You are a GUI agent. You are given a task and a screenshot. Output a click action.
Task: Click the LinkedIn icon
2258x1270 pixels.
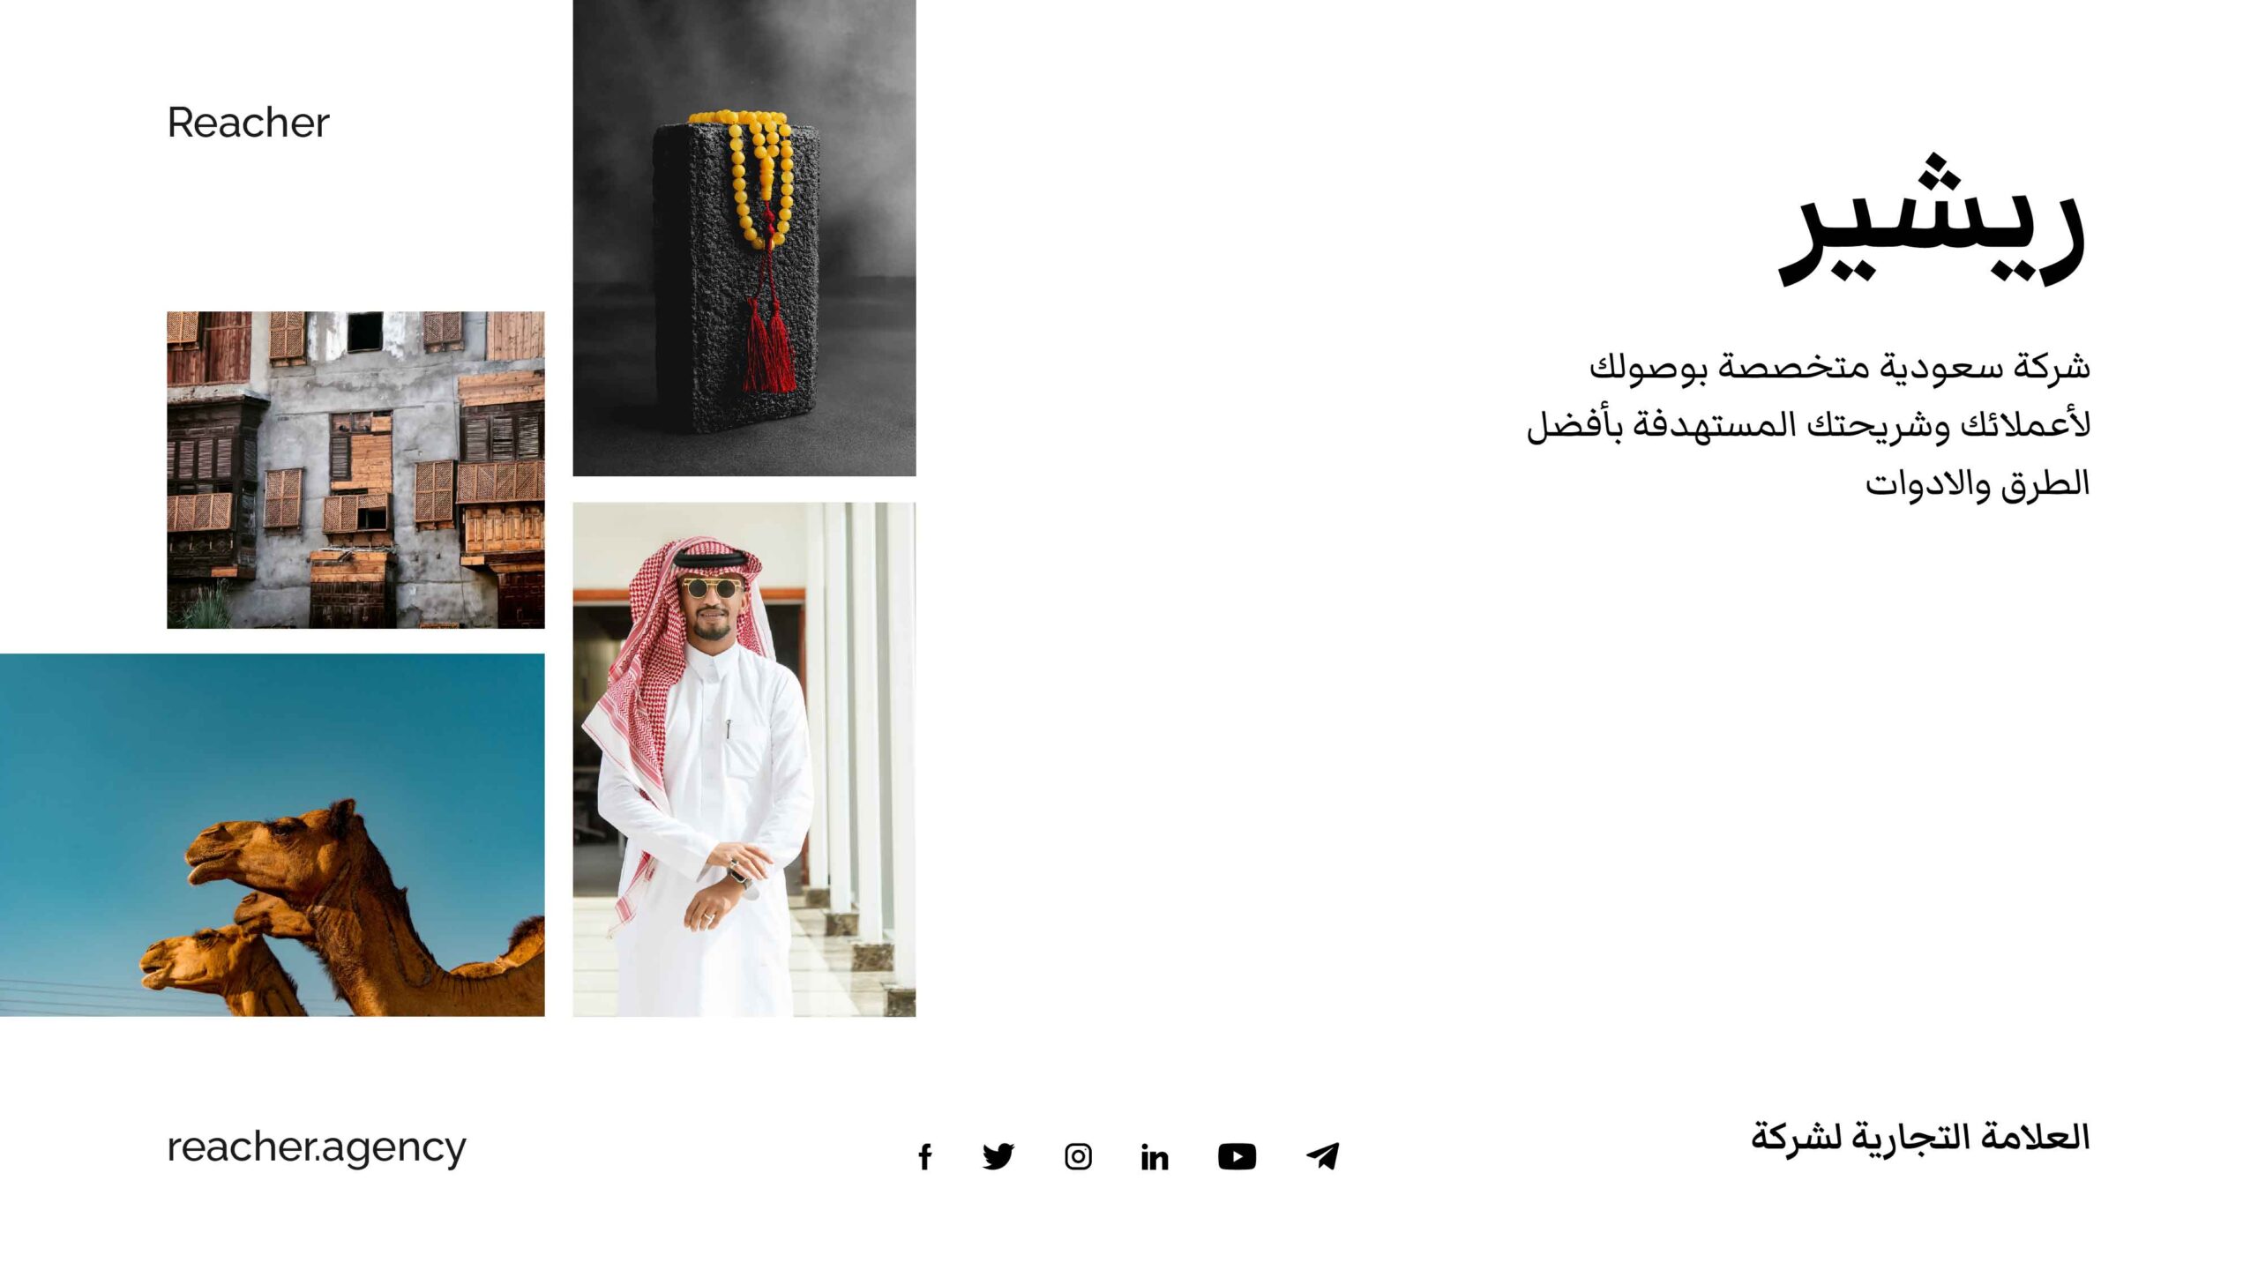click(1155, 1156)
